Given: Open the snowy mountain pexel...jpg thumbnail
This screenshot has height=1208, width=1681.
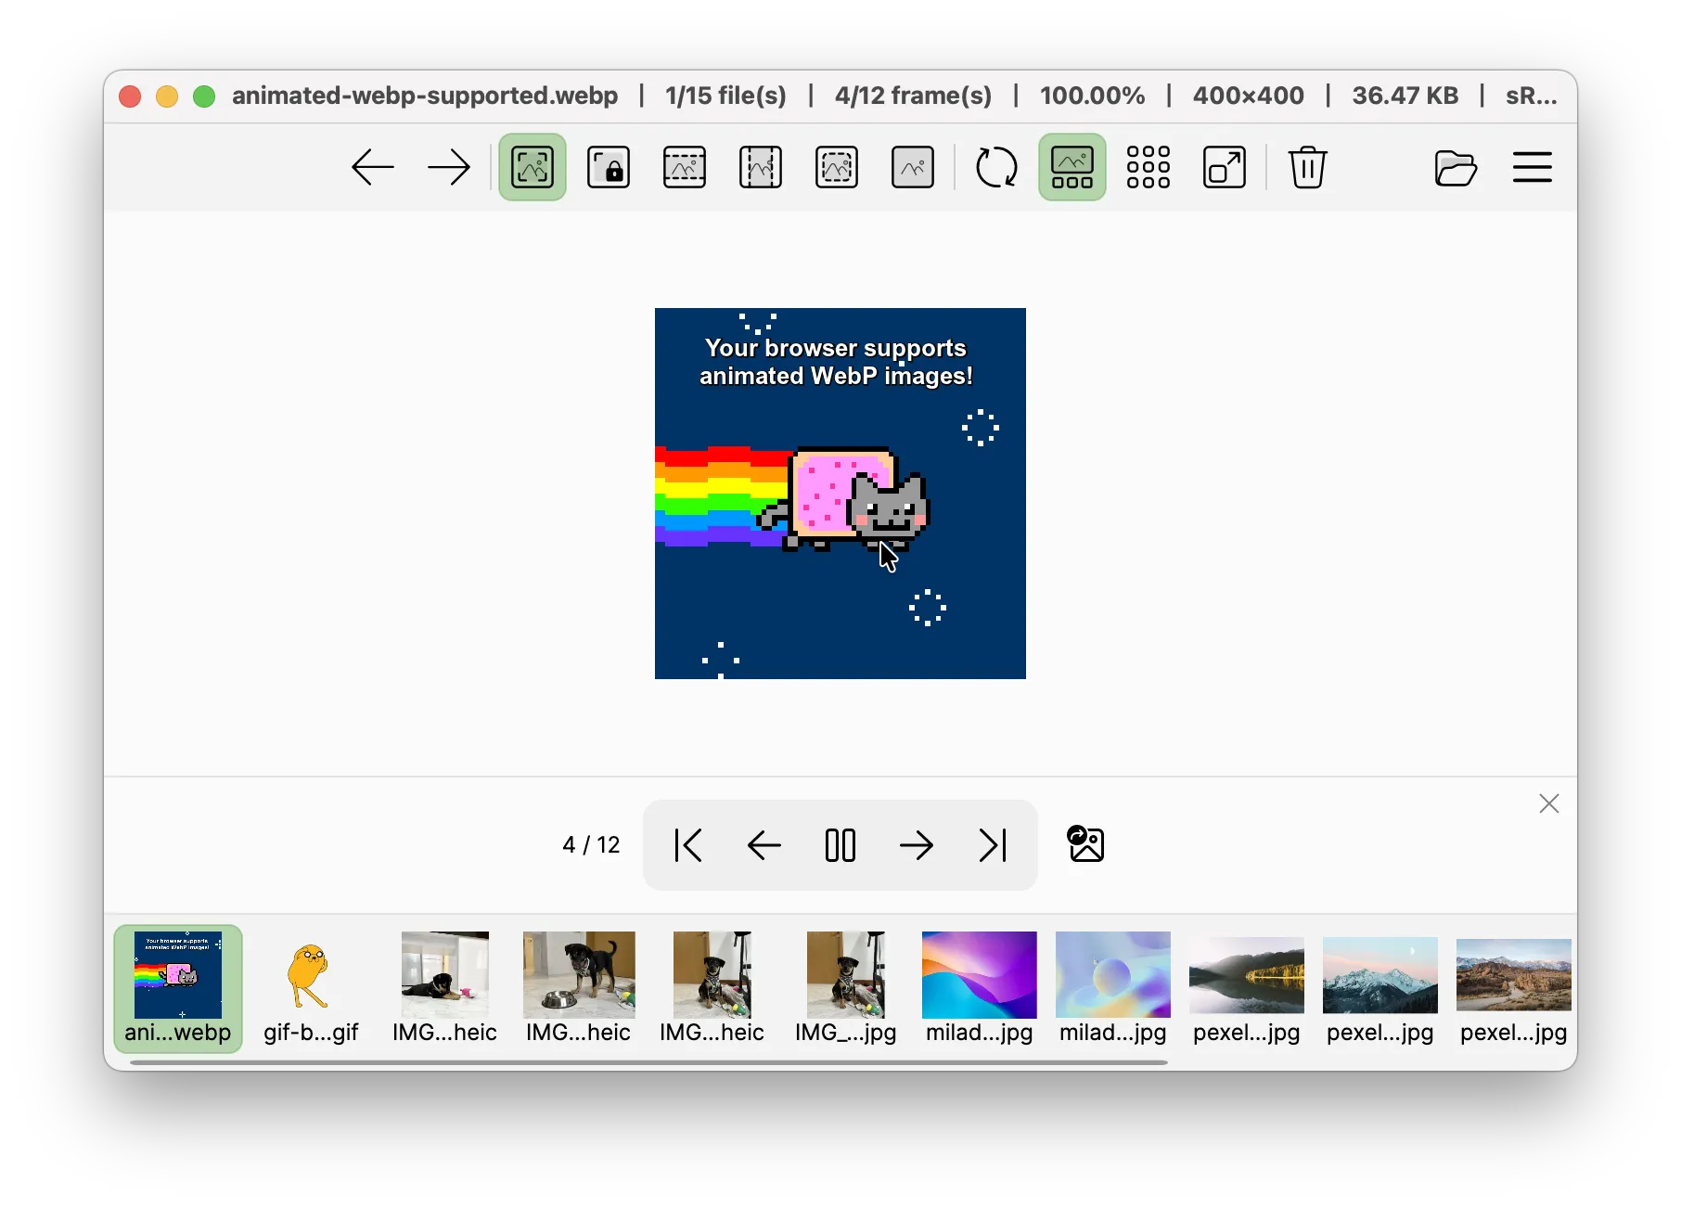Looking at the screenshot, I should pos(1380,989).
